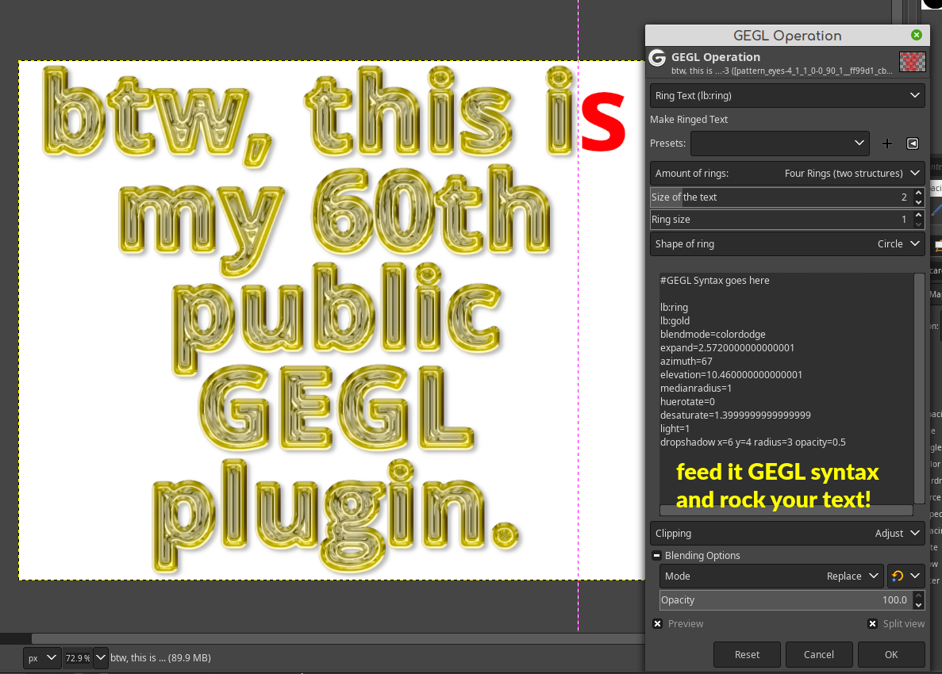Click the 'light=1' syntax line
Viewport: 942px width, 674px height.
pos(675,428)
